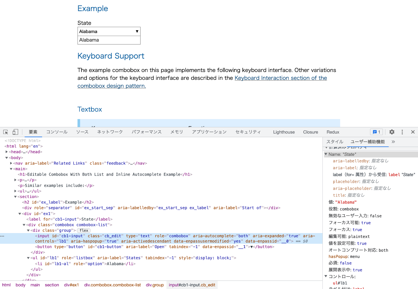The height and width of the screenshot is (289, 418).
Task: Collapse the section element node
Action: point(15,197)
